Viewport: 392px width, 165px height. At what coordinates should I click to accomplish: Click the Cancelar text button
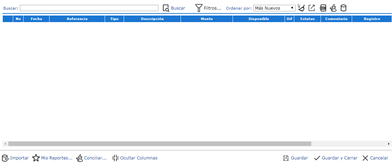pos(379,158)
